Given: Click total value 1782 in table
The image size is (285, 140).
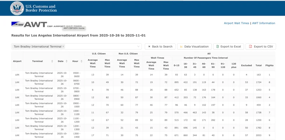Looking at the screenshot, I should 259,128.
